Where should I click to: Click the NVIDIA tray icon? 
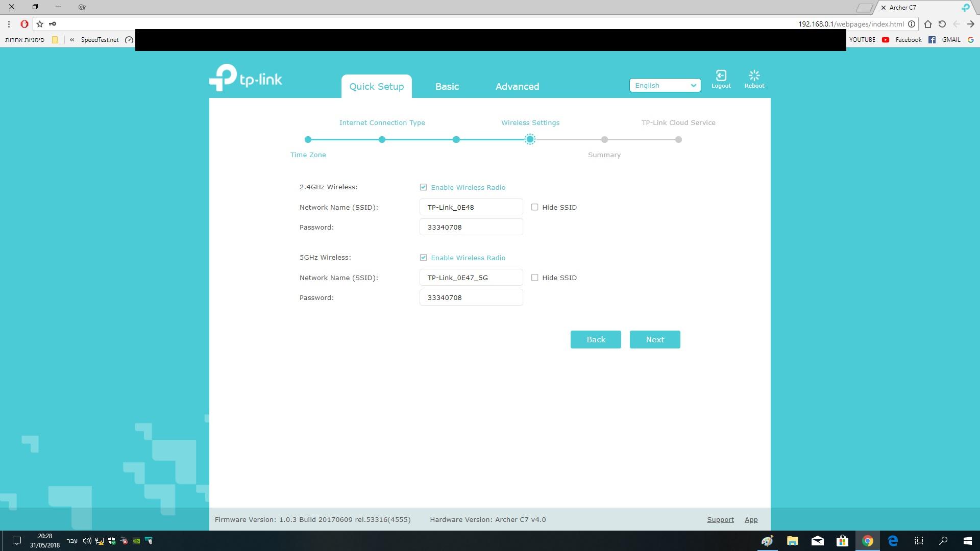click(136, 541)
